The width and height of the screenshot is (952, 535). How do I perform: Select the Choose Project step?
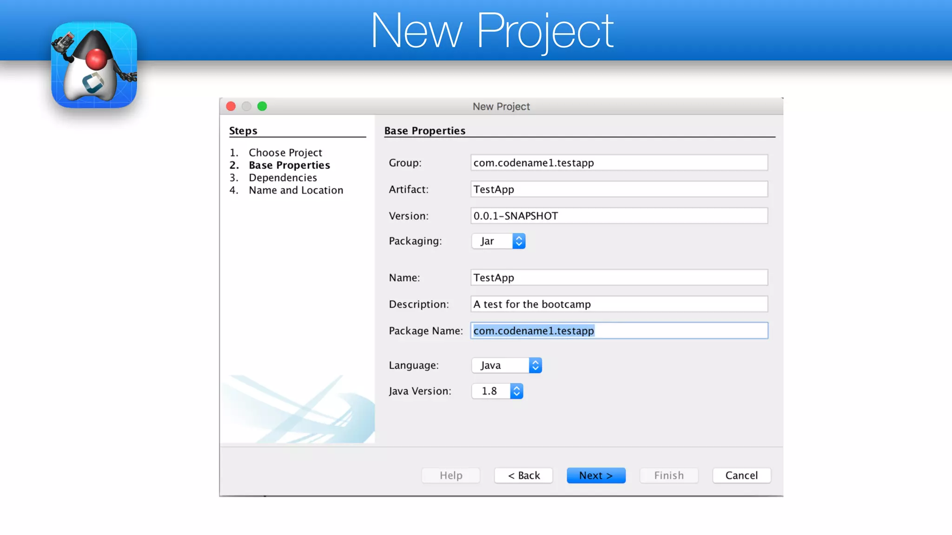[285, 153]
